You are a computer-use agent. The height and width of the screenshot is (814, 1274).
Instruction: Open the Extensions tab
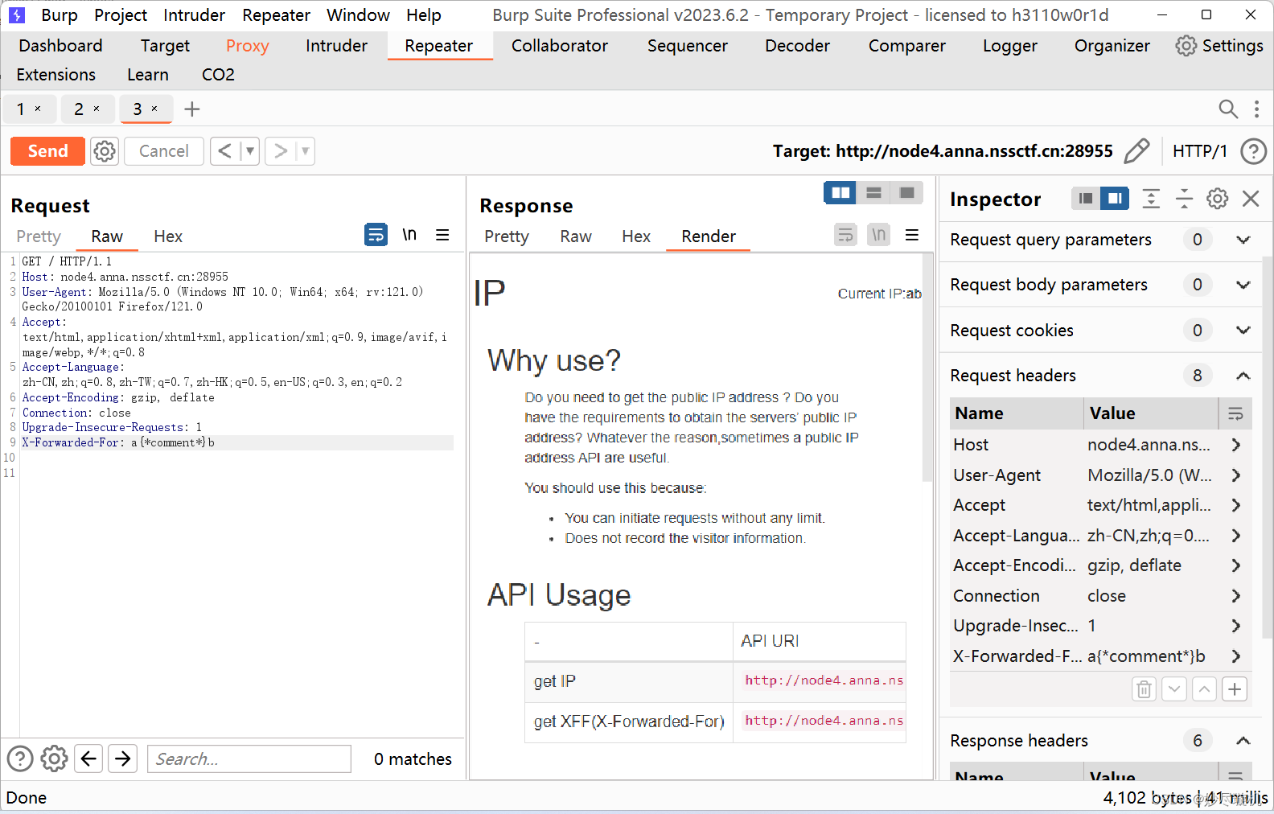pos(55,75)
